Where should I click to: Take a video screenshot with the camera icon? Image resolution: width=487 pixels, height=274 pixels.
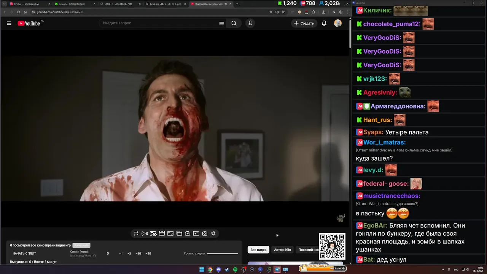(x=205, y=233)
